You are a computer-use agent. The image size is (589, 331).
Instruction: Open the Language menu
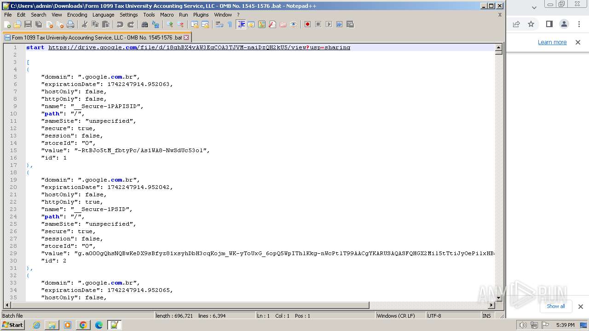click(x=103, y=15)
